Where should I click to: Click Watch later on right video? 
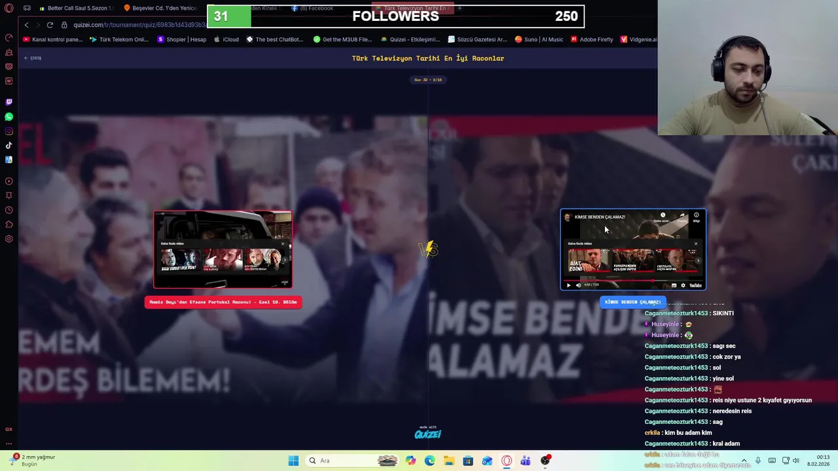pos(663,215)
